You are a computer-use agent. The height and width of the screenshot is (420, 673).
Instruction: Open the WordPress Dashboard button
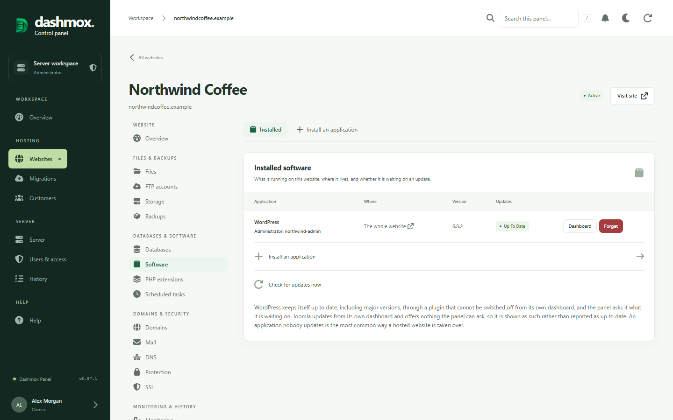[x=580, y=226]
